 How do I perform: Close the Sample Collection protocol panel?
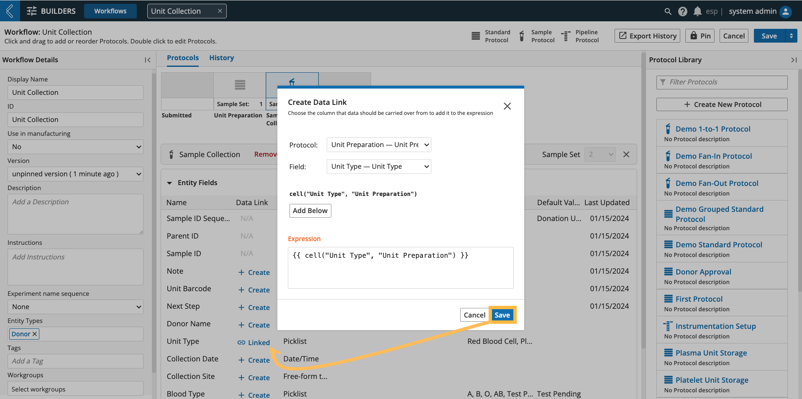tap(626, 154)
